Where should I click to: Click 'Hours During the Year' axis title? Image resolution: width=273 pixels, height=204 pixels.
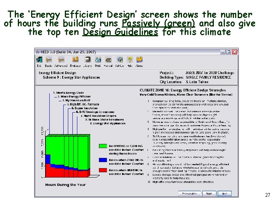click(x=66, y=185)
